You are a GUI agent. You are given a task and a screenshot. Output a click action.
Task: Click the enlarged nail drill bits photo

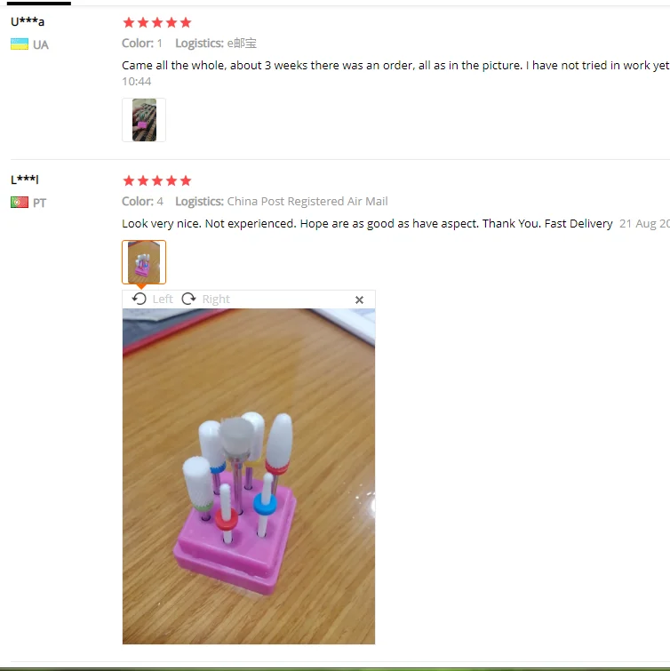tap(249, 476)
